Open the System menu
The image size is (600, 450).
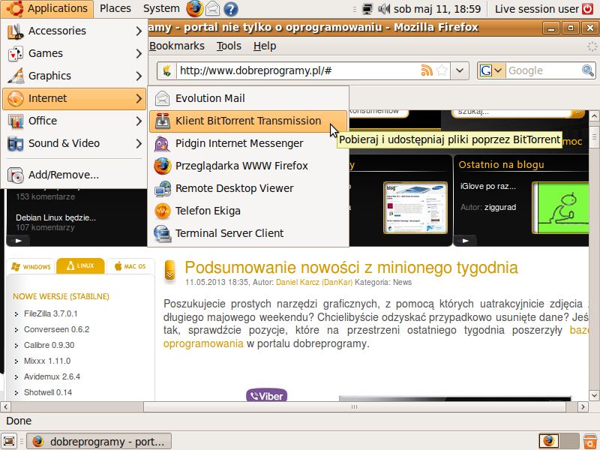(x=161, y=8)
